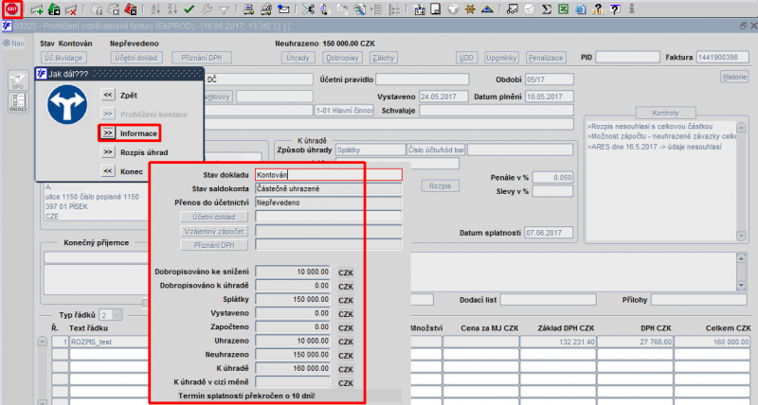Click the Dobropisy button
The width and height of the screenshot is (758, 405).
(342, 58)
